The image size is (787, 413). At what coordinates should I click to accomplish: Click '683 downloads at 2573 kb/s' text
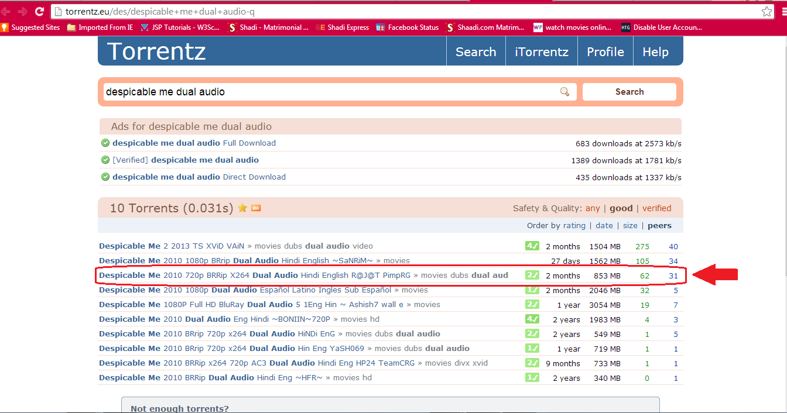[x=628, y=143]
